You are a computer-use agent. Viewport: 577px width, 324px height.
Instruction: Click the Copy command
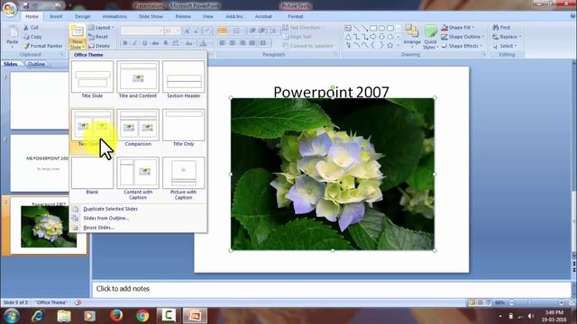tap(32, 37)
